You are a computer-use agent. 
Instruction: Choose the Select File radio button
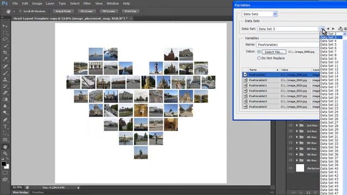point(259,52)
